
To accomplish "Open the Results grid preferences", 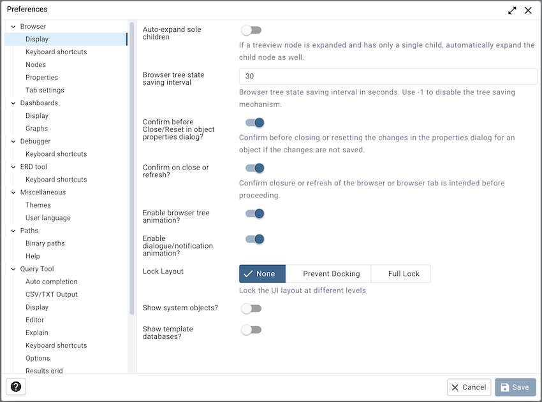I will [x=44, y=371].
